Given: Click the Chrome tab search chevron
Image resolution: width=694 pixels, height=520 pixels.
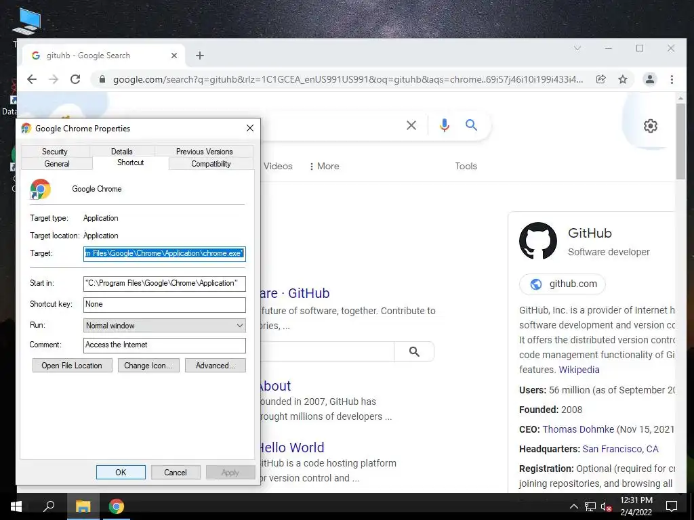Looking at the screenshot, I should coord(577,48).
